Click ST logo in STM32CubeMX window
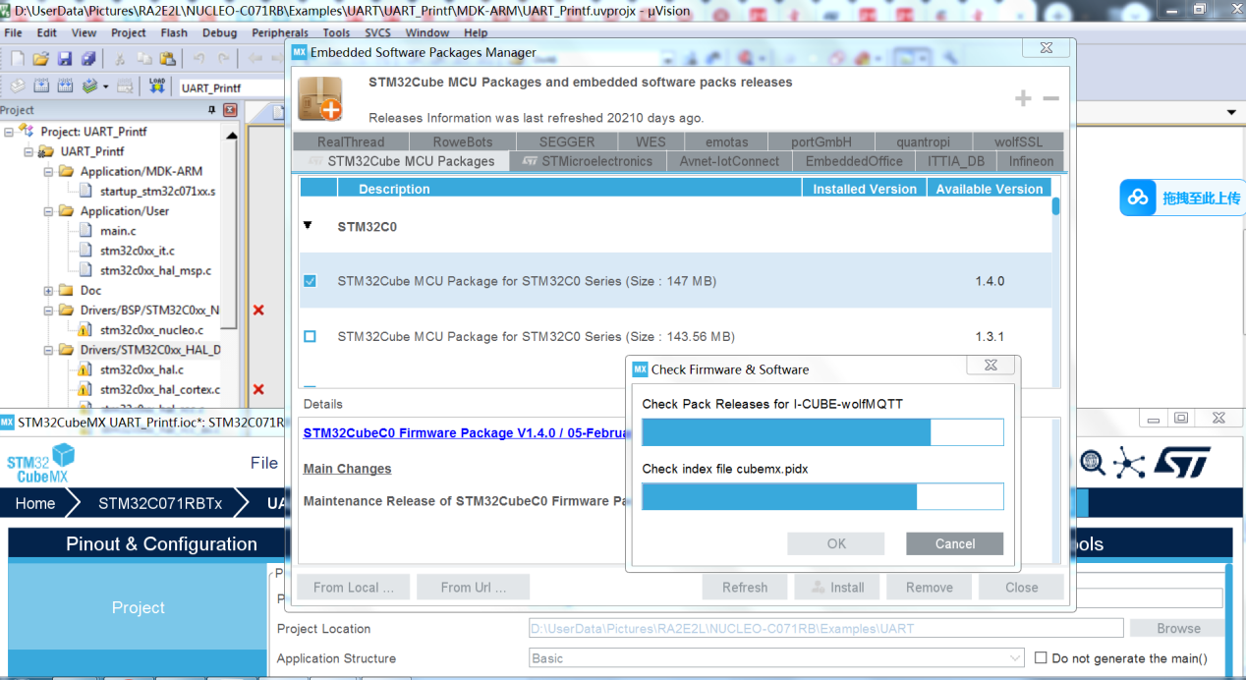The height and width of the screenshot is (680, 1246). 1181,462
